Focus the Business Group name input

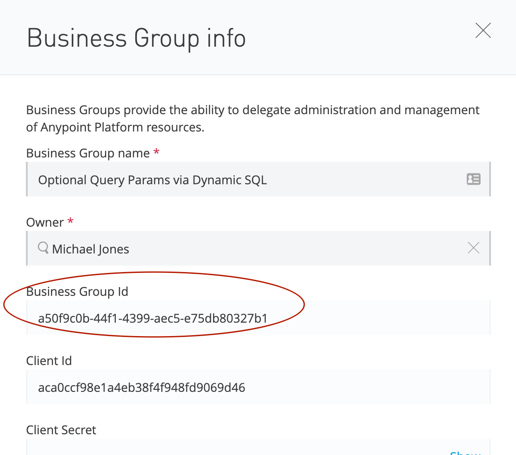(242, 179)
